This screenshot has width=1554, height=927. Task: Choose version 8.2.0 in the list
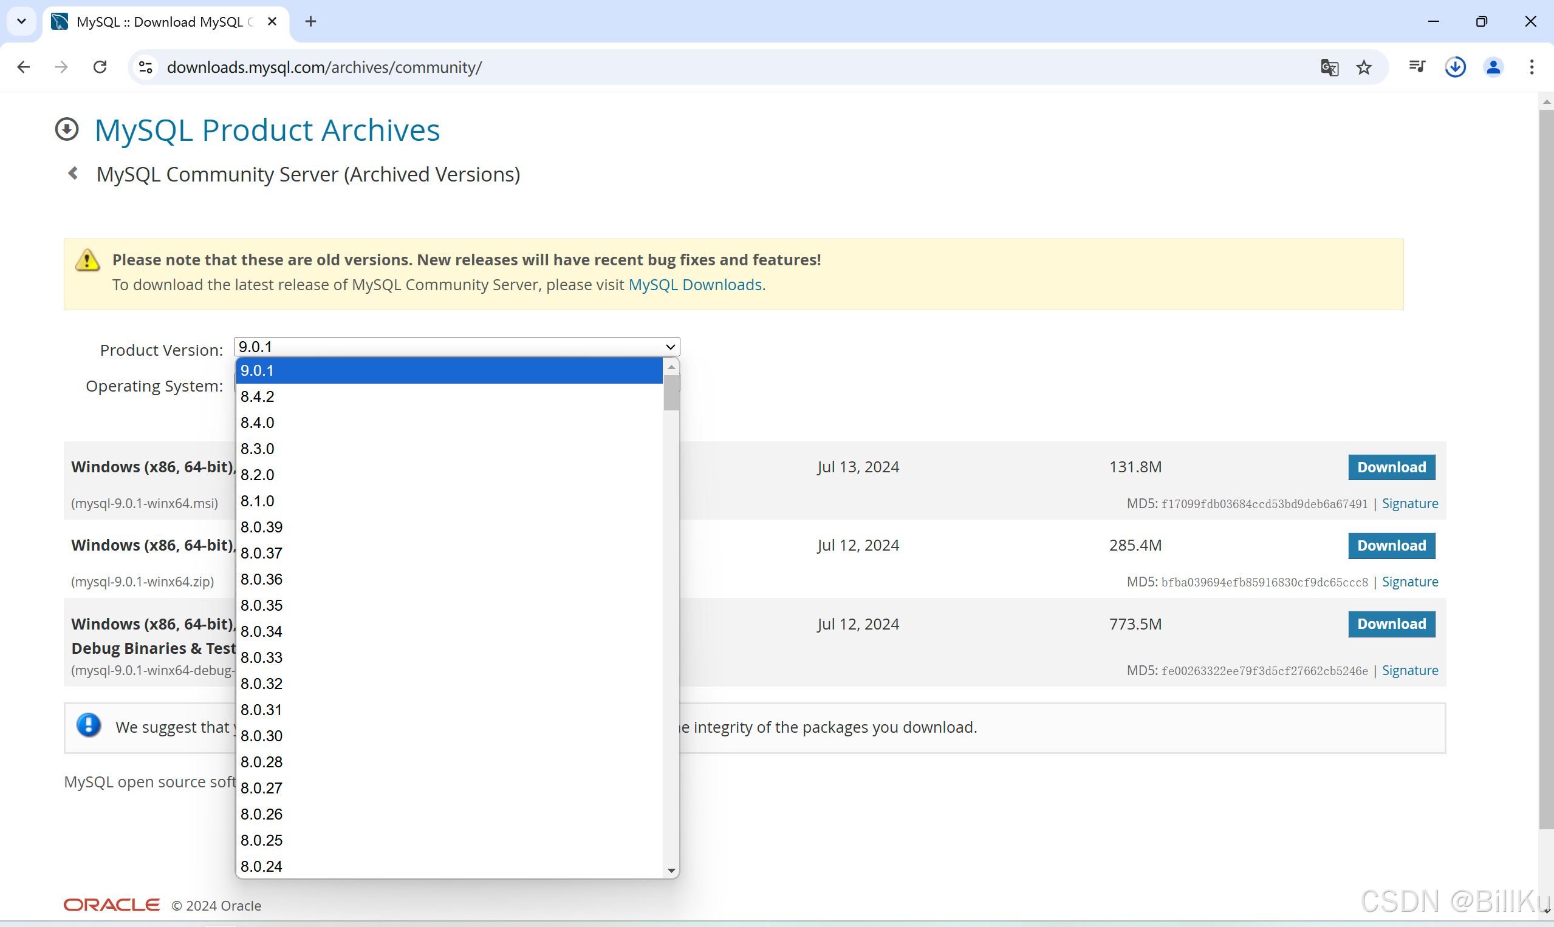point(449,475)
